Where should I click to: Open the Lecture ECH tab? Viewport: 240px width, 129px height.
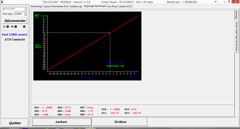click(x=125, y=6)
